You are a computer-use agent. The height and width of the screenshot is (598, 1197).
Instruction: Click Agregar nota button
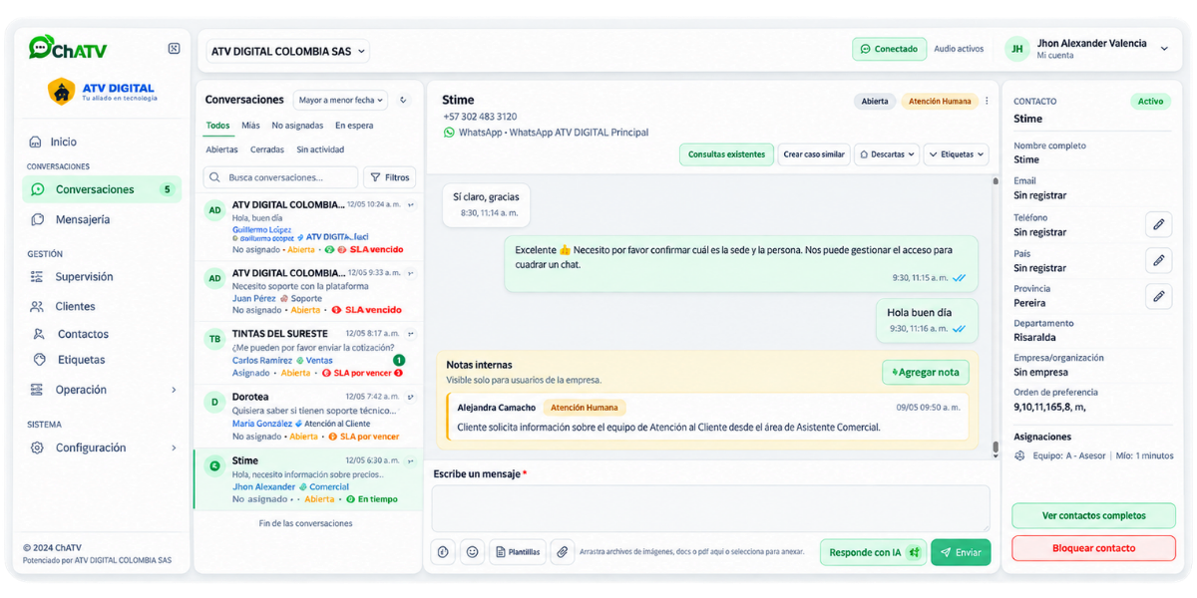[x=926, y=372]
